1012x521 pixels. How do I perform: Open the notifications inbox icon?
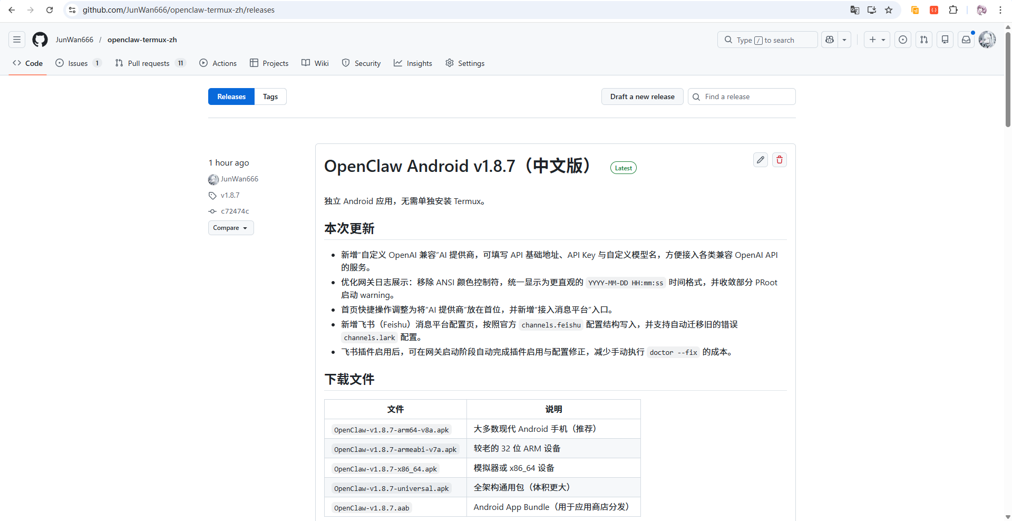966,40
